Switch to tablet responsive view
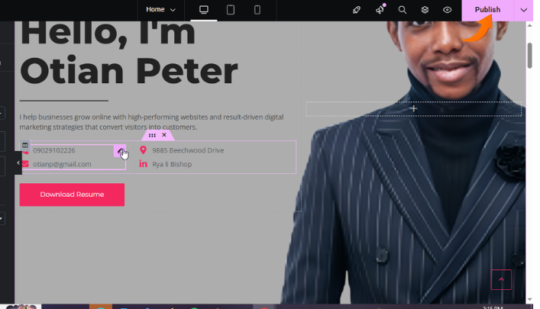This screenshot has height=309, width=540. click(x=231, y=10)
